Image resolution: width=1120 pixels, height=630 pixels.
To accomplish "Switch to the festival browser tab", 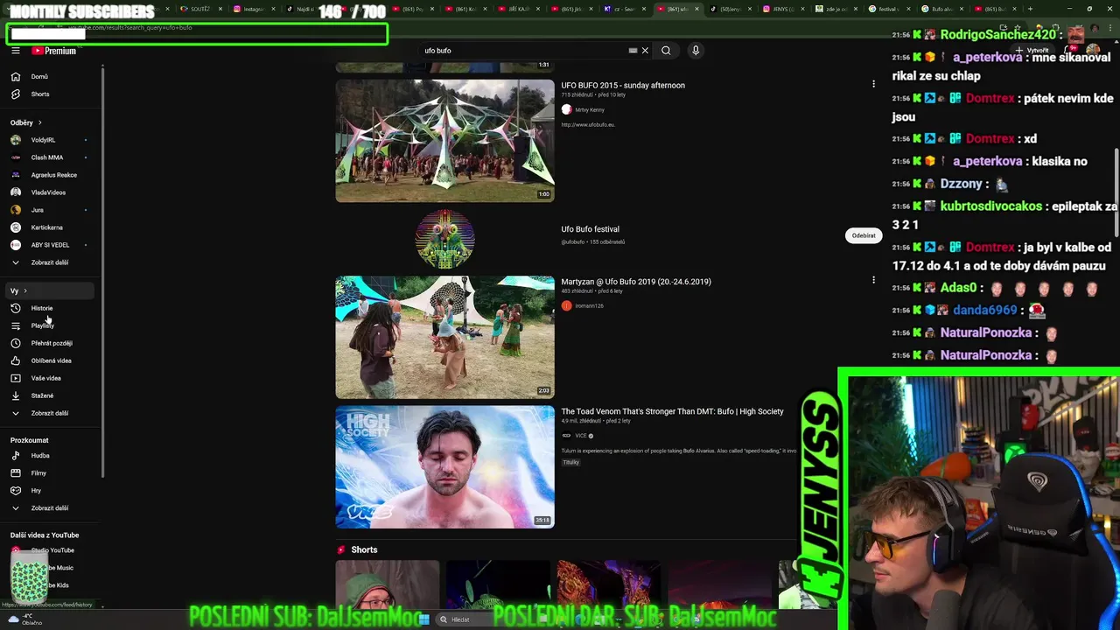I will point(890,9).
